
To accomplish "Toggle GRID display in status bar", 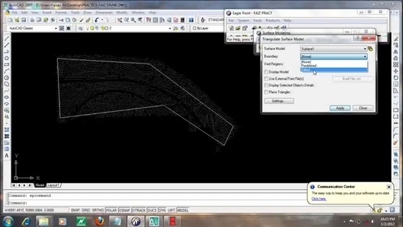I will click(86, 210).
